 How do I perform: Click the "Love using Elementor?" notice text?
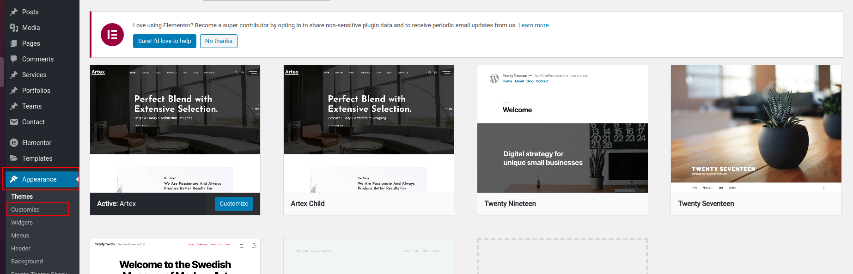[325, 25]
